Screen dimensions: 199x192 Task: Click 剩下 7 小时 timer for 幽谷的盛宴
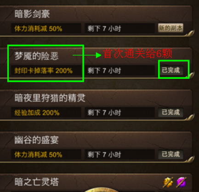[x=104, y=155]
